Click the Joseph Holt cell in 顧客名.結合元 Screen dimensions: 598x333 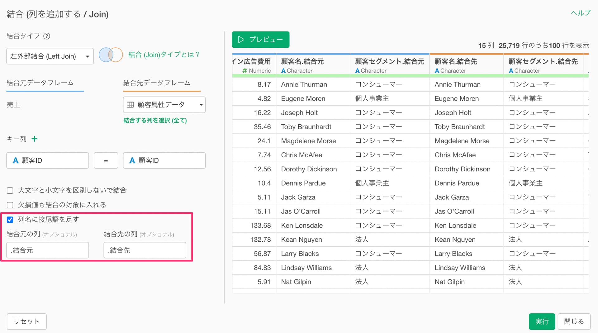pyautogui.click(x=313, y=113)
